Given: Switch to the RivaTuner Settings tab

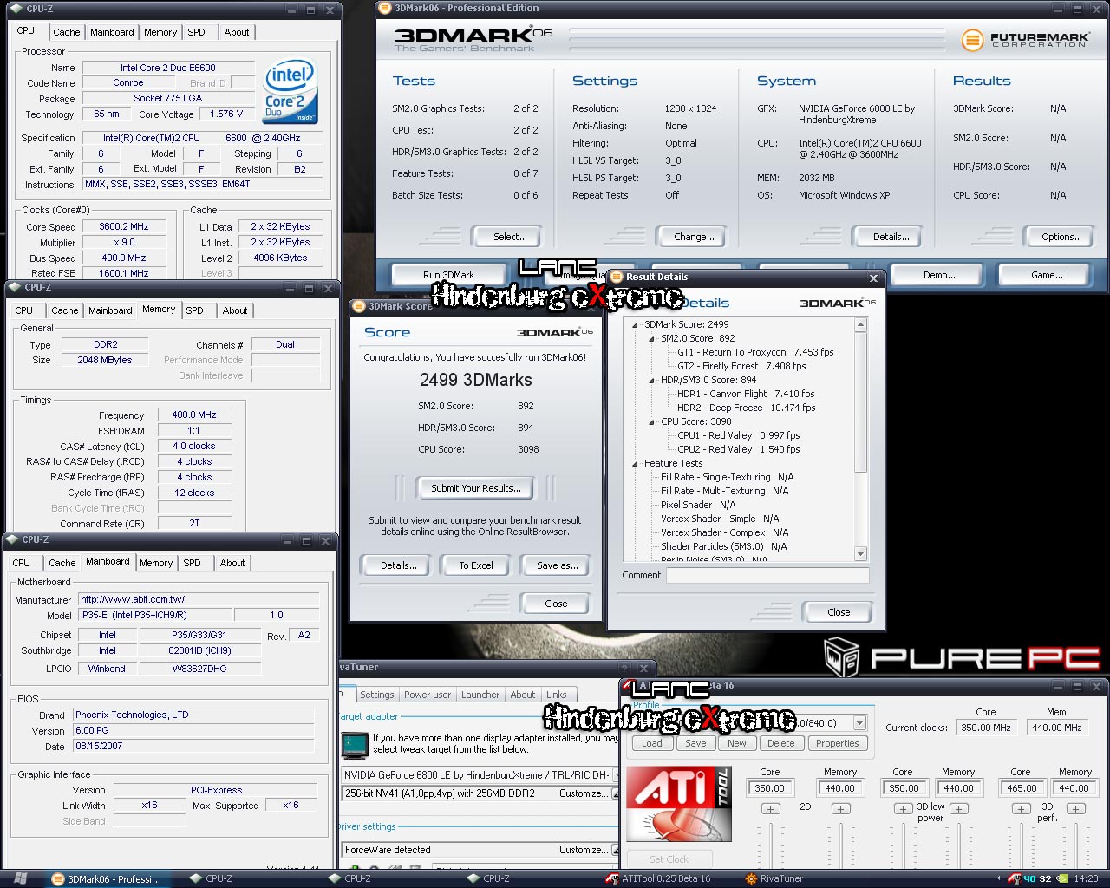Looking at the screenshot, I should (x=377, y=695).
